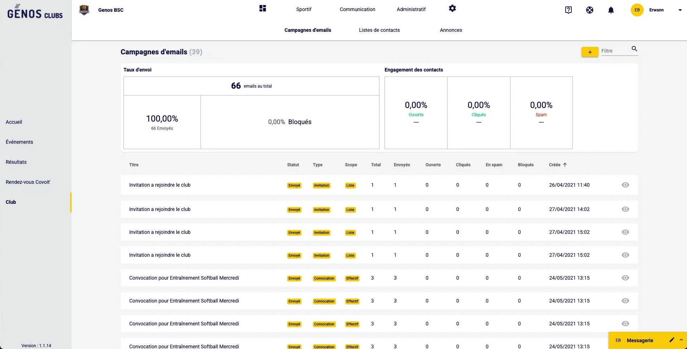Open the dashboard grid icon

coord(262,9)
